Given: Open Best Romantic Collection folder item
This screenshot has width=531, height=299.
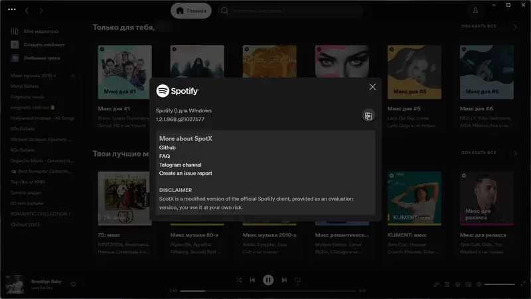Looking at the screenshot, I should [x=42, y=171].
